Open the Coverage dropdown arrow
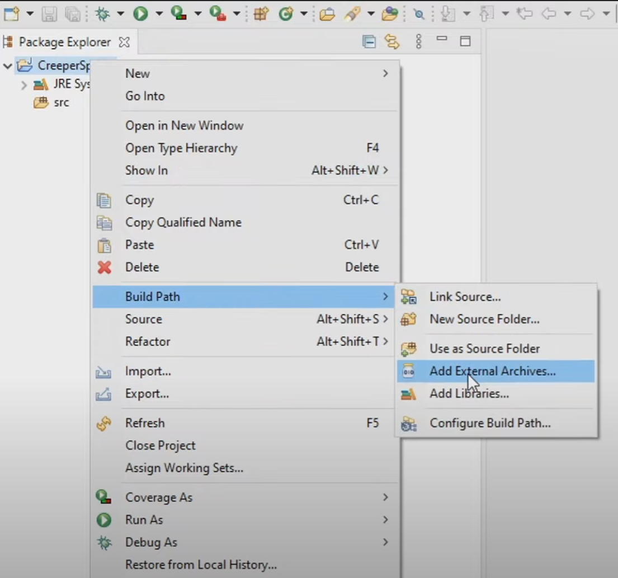The width and height of the screenshot is (618, 578). pos(197,14)
